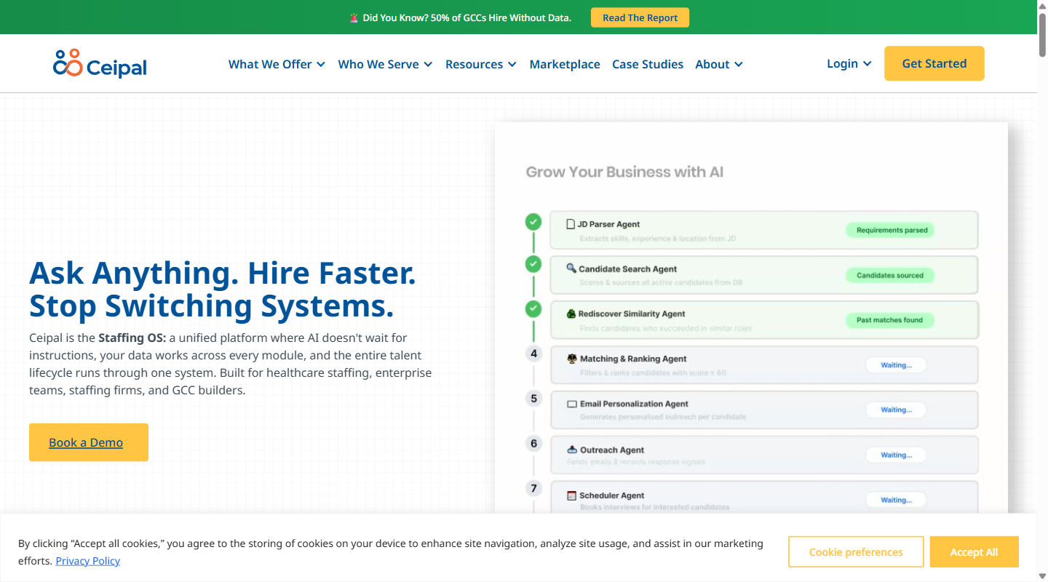
Task: Click Book a Demo button
Action: point(89,442)
